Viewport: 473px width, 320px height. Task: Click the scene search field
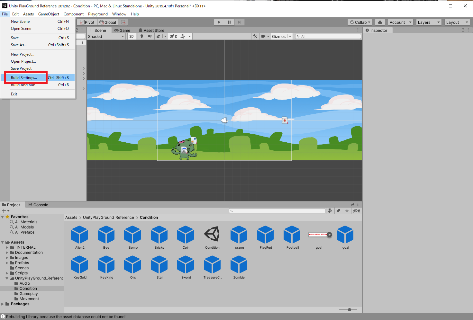328,36
